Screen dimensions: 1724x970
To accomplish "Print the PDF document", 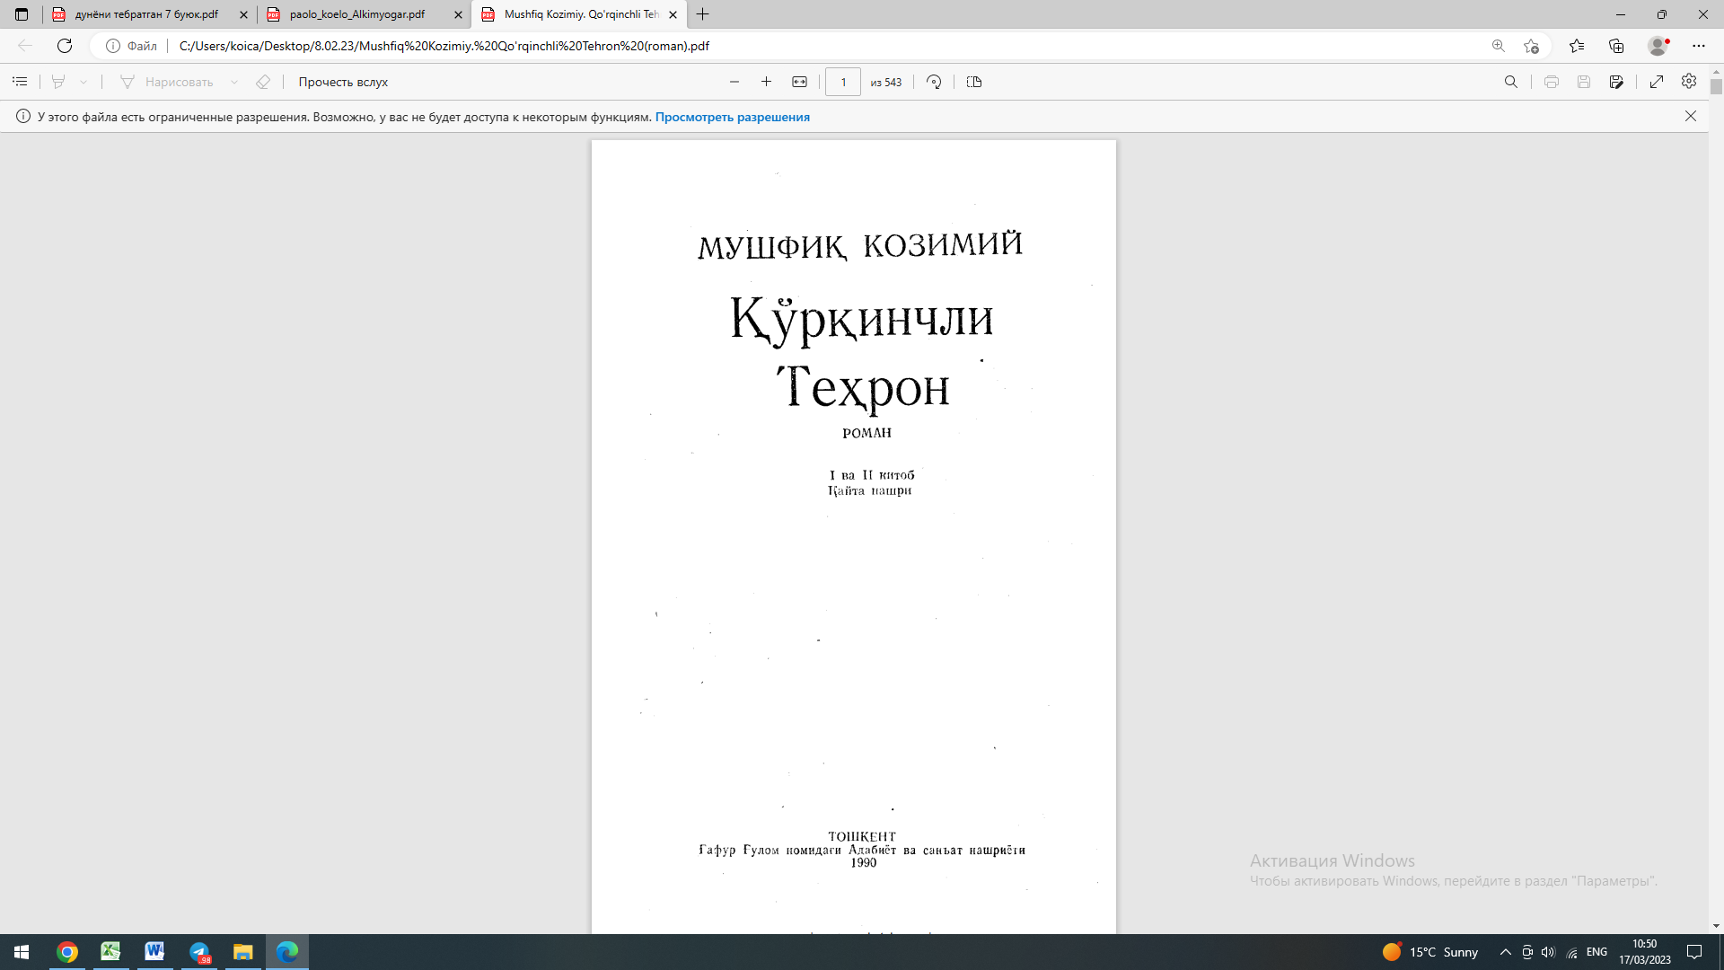I will 1552,82.
